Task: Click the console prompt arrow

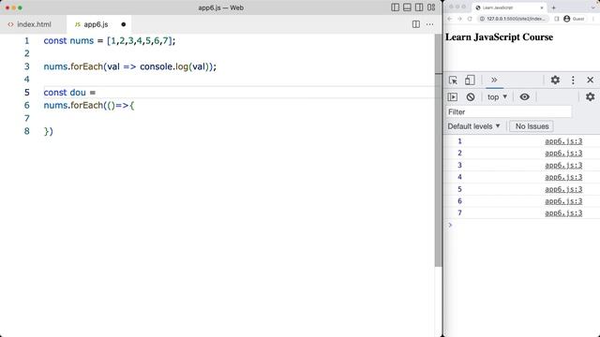Action: coord(450,225)
